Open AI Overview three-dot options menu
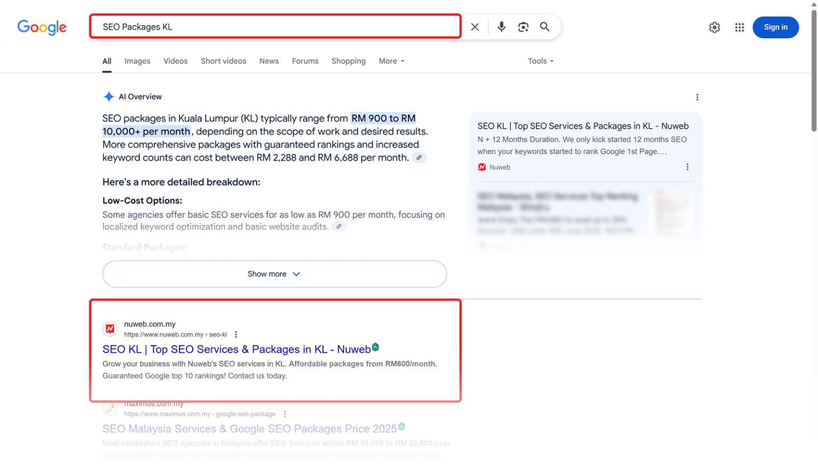Image resolution: width=818 pixels, height=471 pixels. tap(697, 97)
